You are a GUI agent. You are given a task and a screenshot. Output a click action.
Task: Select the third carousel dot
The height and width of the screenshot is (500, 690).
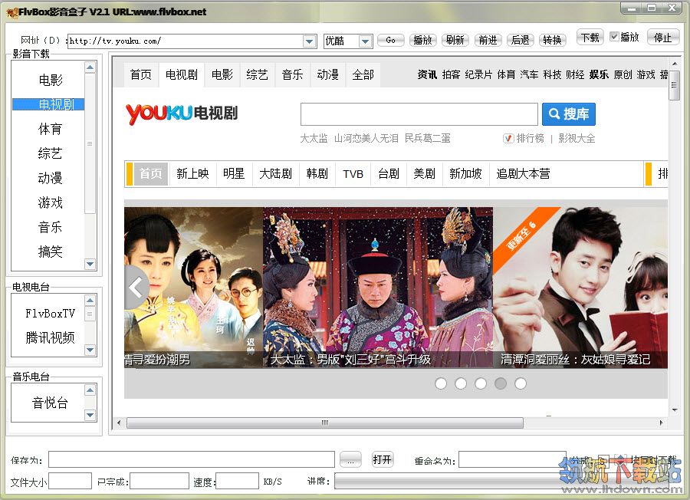point(481,383)
